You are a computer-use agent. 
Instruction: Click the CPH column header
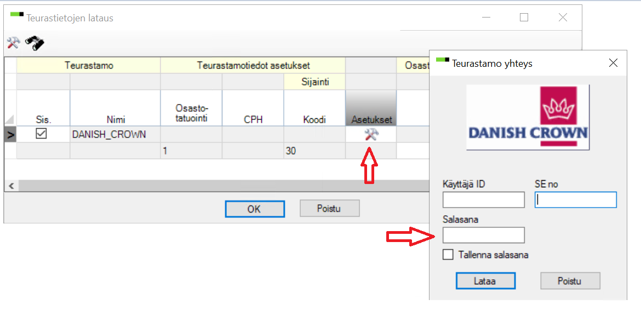coord(253,108)
